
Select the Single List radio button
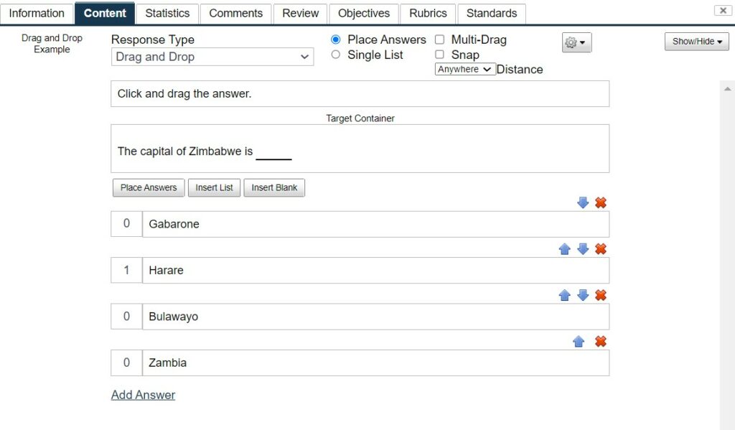coord(336,55)
